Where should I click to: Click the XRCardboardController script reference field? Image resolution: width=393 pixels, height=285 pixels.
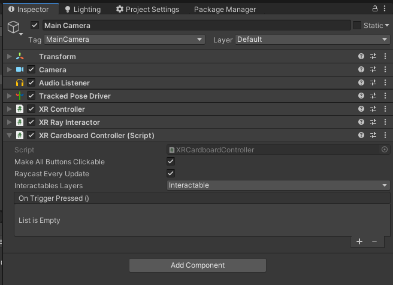pos(279,150)
